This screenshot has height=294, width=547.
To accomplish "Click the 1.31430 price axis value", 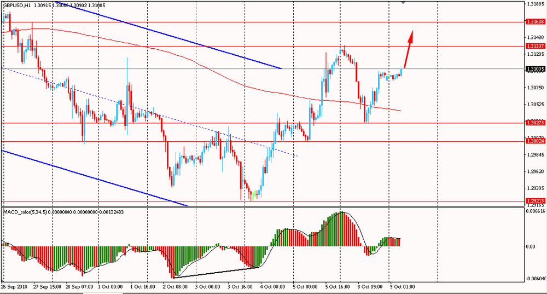I will [x=536, y=37].
